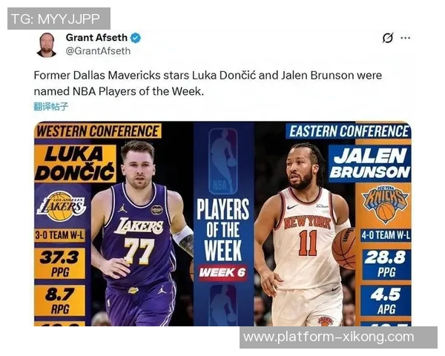Click the New York Knicks logo
445x356 pixels.
(x=385, y=204)
